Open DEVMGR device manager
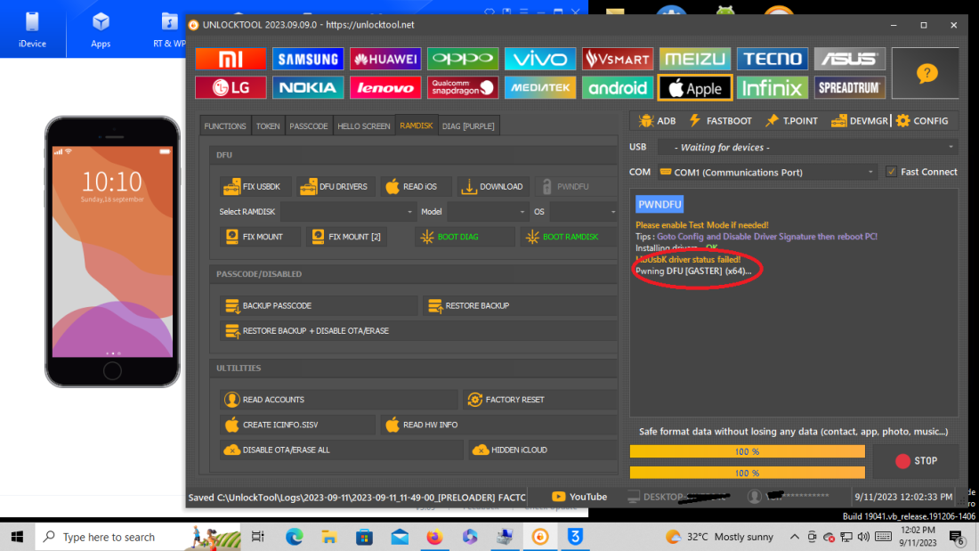Screen dimensions: 979x551 (x=860, y=120)
